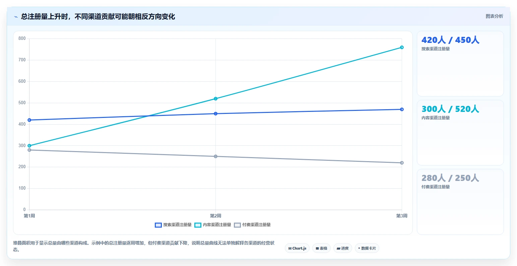Click the 内容渠道 data point at 第1周
Image resolution: width=517 pixels, height=266 pixels.
click(29, 146)
